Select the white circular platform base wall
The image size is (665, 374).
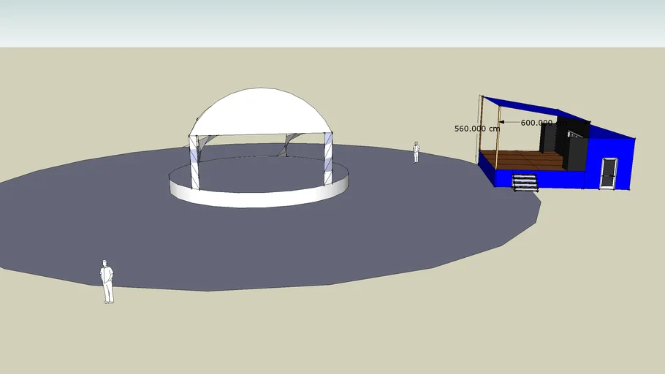256,199
